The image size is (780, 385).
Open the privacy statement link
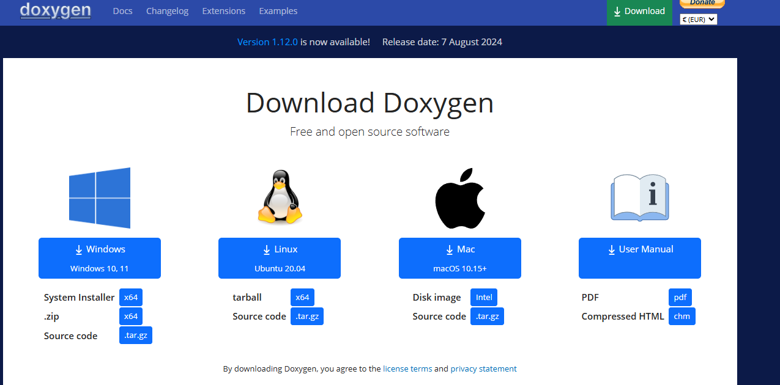tap(484, 369)
